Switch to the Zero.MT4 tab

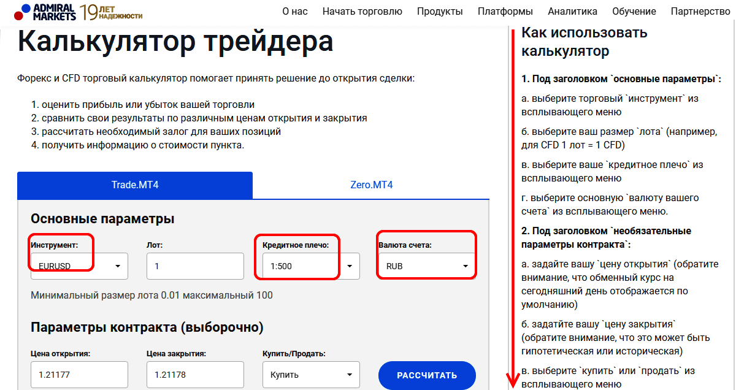pos(371,185)
